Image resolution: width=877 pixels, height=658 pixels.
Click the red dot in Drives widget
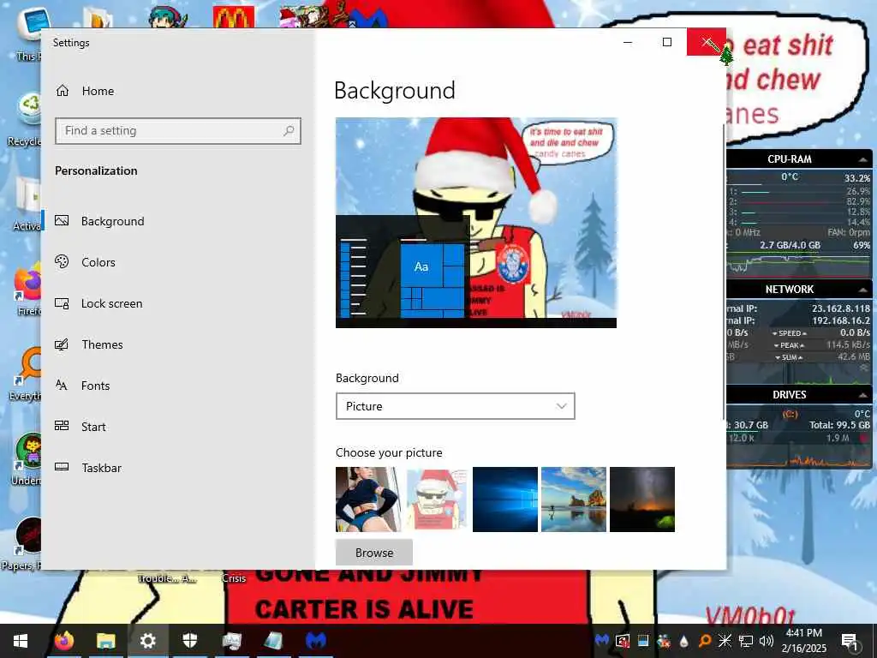click(865, 438)
